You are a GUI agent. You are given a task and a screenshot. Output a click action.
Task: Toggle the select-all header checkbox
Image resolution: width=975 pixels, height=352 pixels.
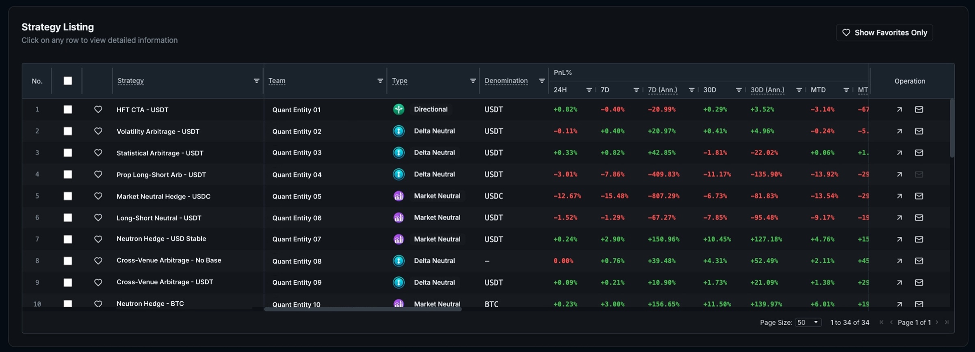68,81
